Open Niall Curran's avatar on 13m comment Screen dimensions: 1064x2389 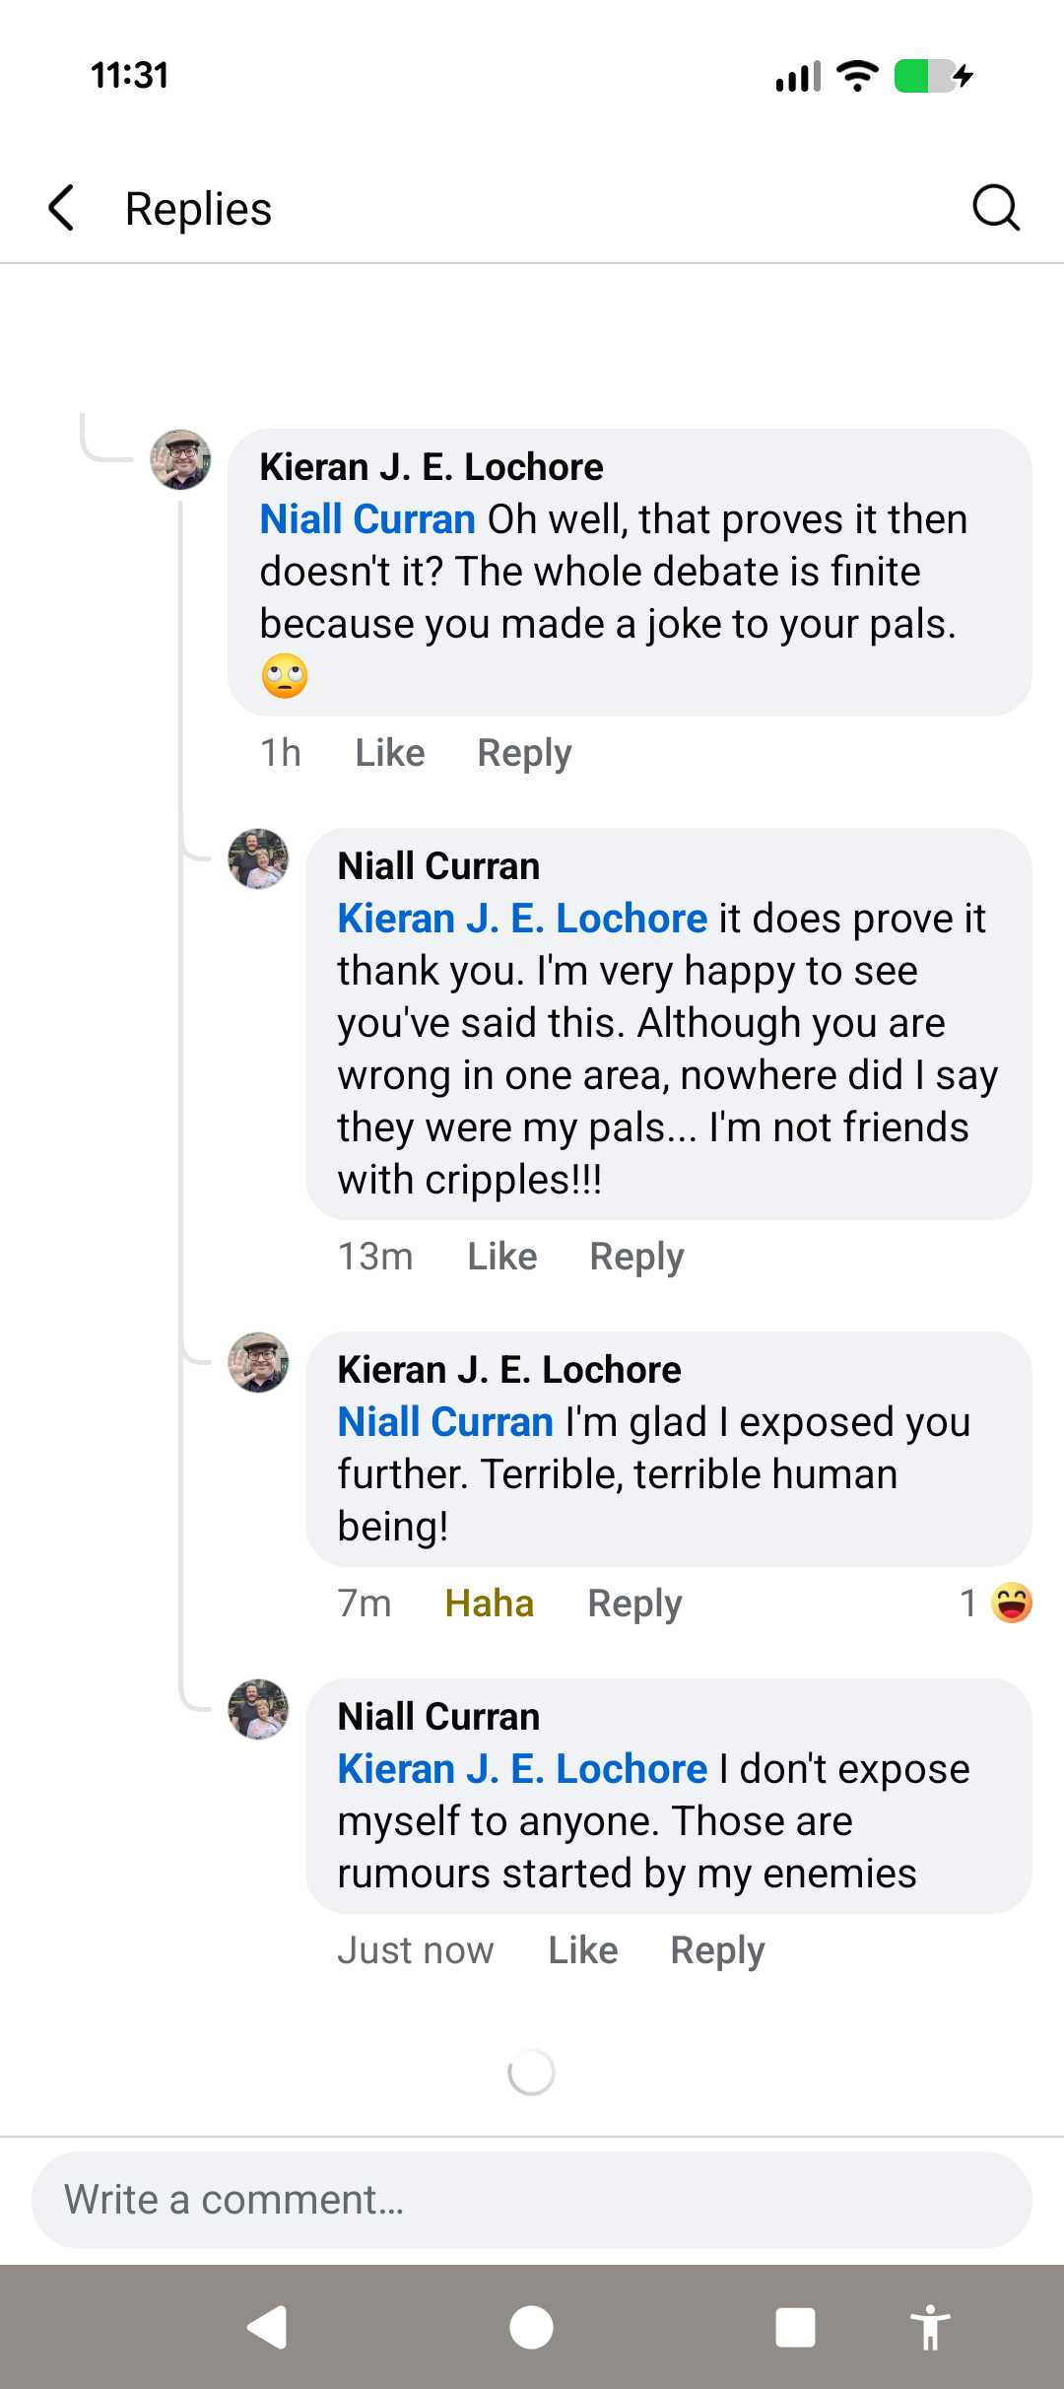[258, 858]
